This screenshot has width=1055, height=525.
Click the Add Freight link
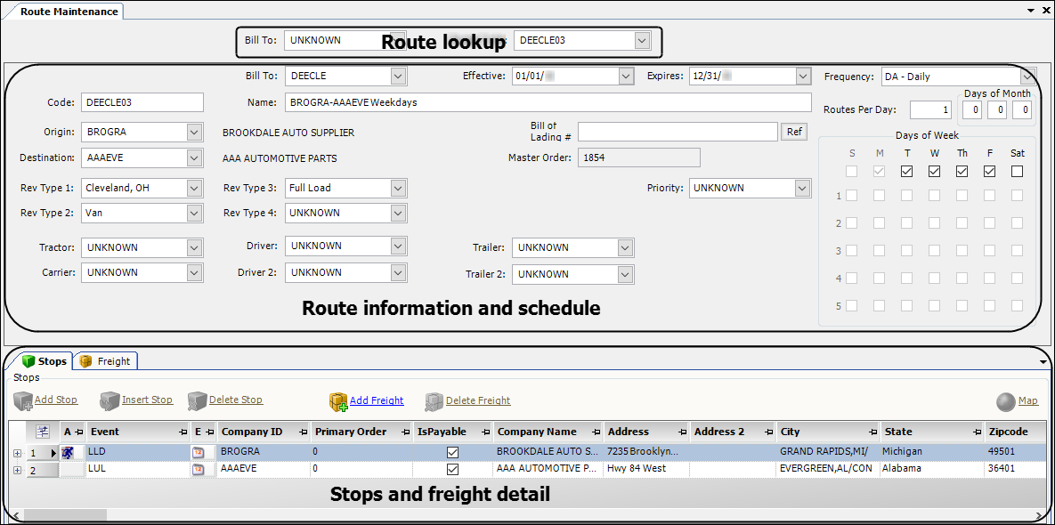pyautogui.click(x=377, y=401)
